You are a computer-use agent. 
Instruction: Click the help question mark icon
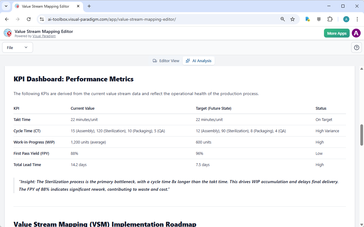[x=356, y=48]
